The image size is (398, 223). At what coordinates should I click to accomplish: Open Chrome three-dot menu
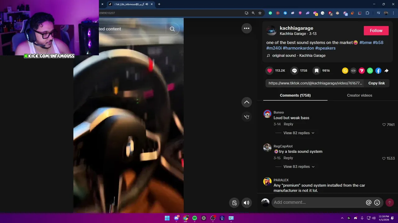coord(393,13)
